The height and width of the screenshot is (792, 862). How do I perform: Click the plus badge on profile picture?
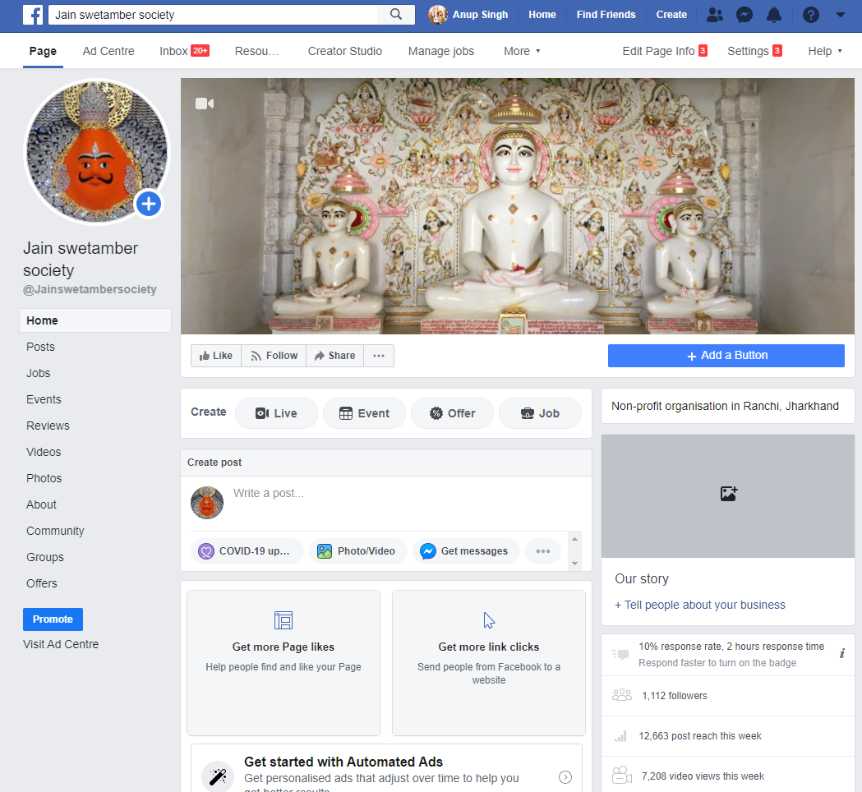pyautogui.click(x=149, y=205)
